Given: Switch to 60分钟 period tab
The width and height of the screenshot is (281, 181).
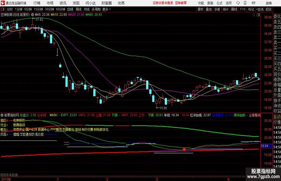Looking at the screenshot, I should [60, 9].
